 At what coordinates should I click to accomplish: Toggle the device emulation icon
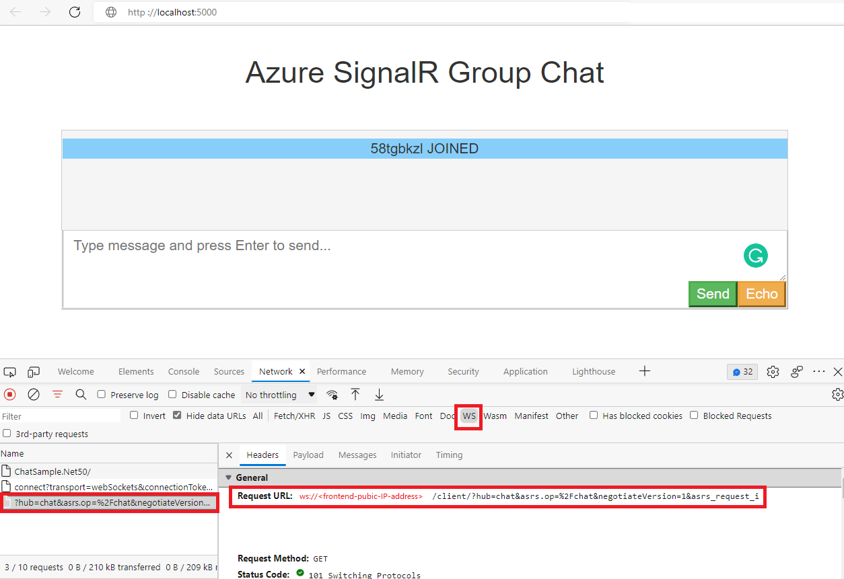(x=33, y=371)
